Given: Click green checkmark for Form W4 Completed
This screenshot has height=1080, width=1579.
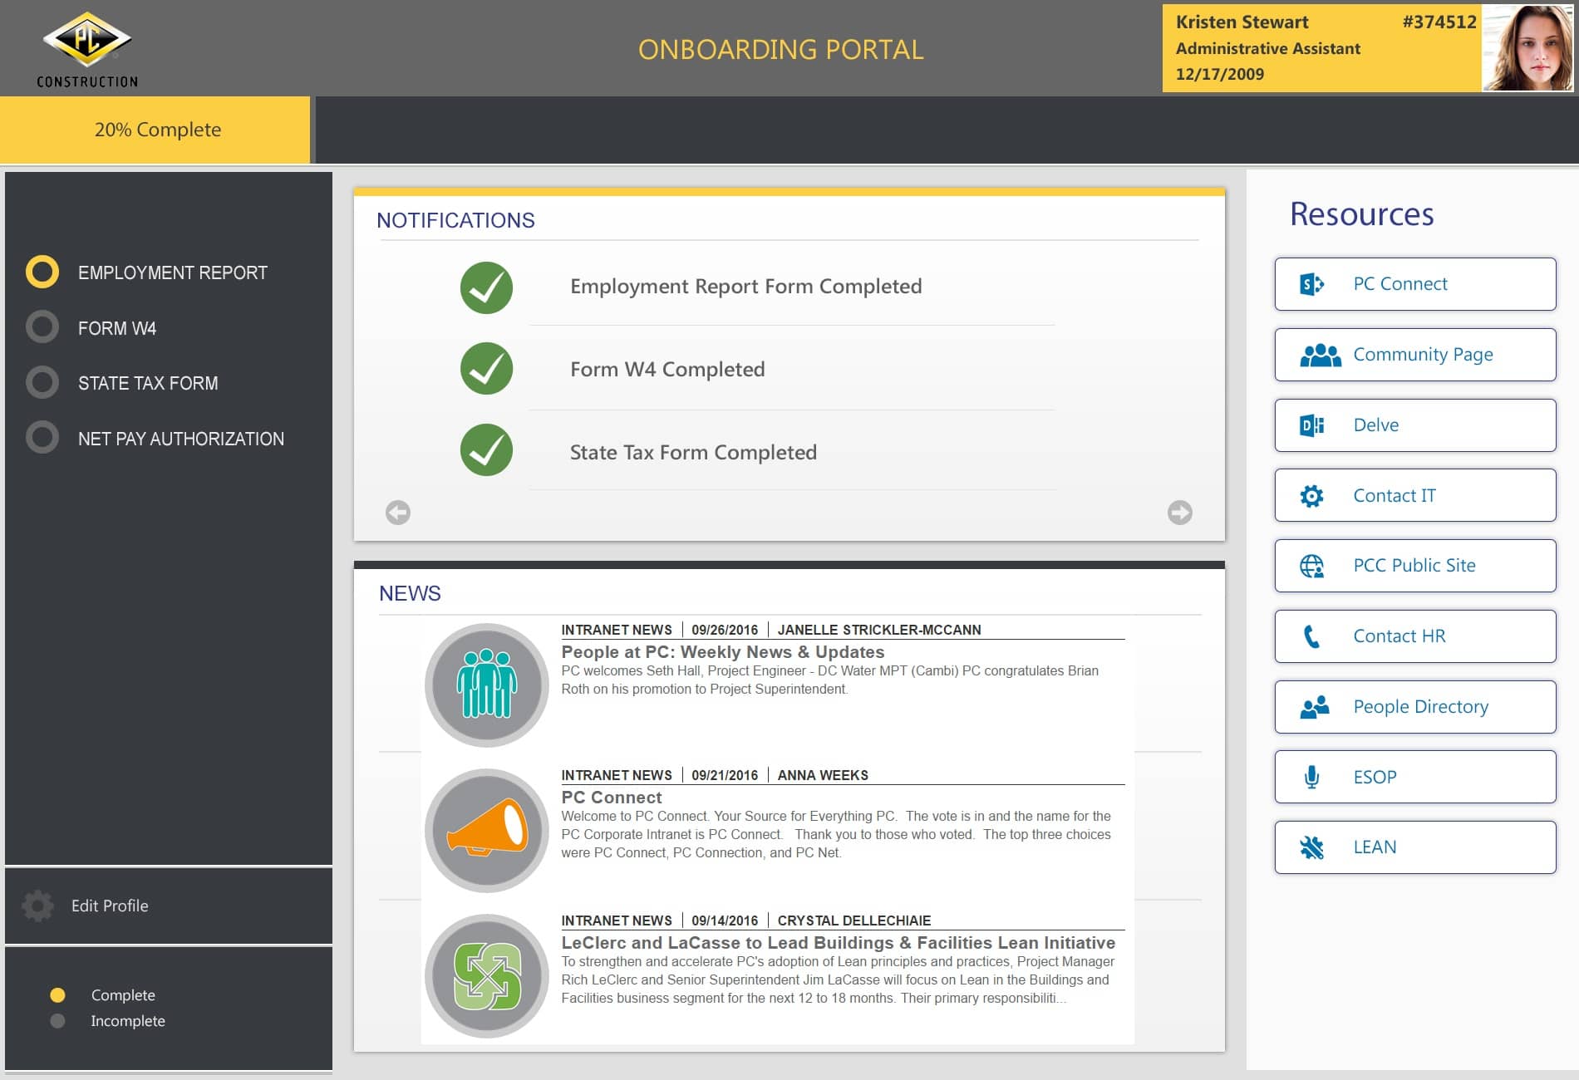Looking at the screenshot, I should tap(486, 369).
